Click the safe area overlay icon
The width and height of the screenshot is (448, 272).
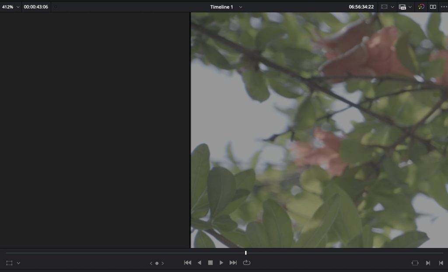[384, 7]
